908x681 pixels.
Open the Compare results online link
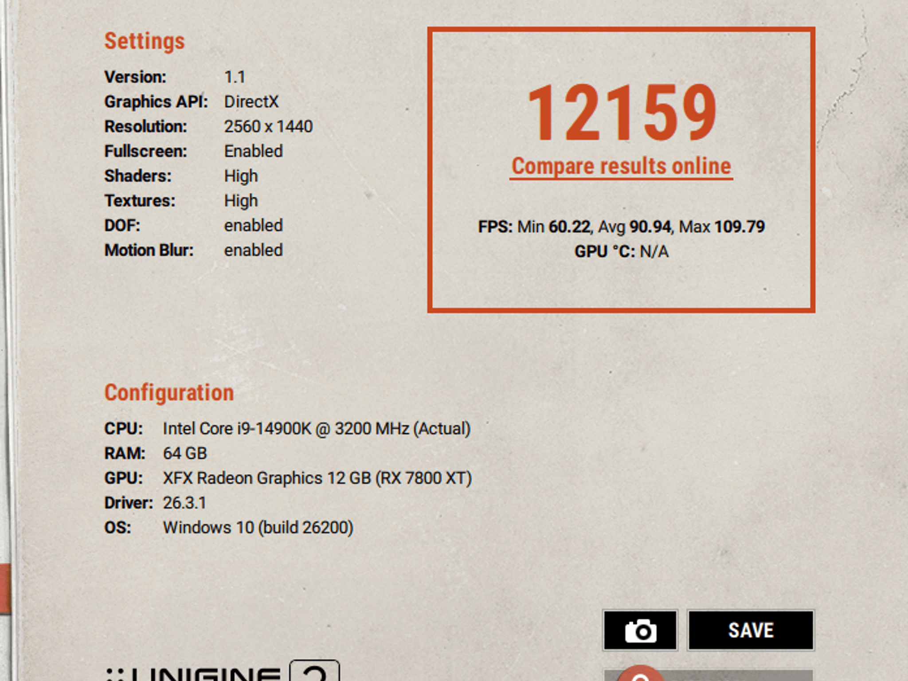click(621, 166)
